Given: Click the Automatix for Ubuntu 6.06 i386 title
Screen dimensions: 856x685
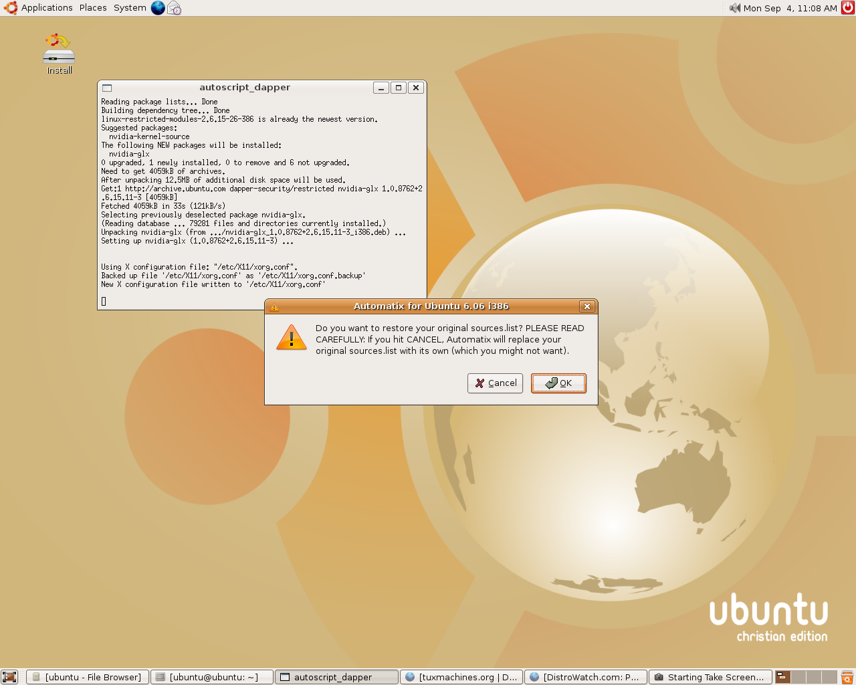Looking at the screenshot, I should 431,306.
